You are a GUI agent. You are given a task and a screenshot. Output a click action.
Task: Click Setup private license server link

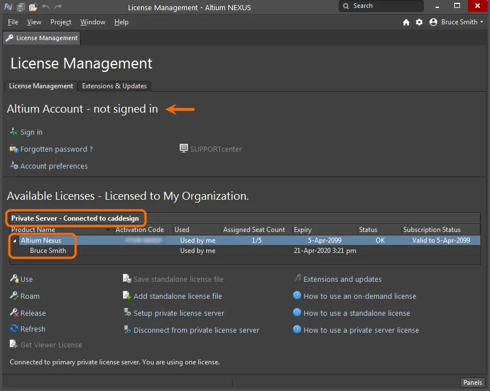pos(179,313)
